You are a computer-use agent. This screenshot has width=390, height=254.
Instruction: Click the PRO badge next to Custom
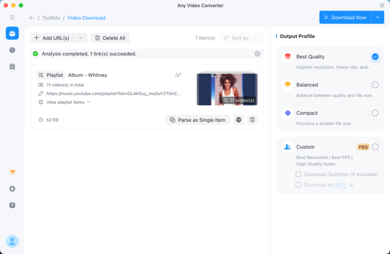[363, 147]
